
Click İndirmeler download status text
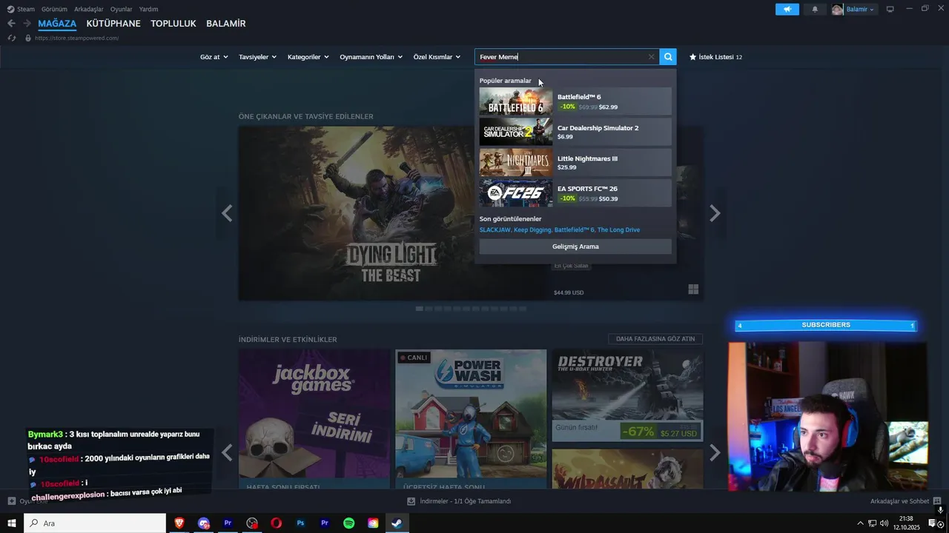point(466,501)
